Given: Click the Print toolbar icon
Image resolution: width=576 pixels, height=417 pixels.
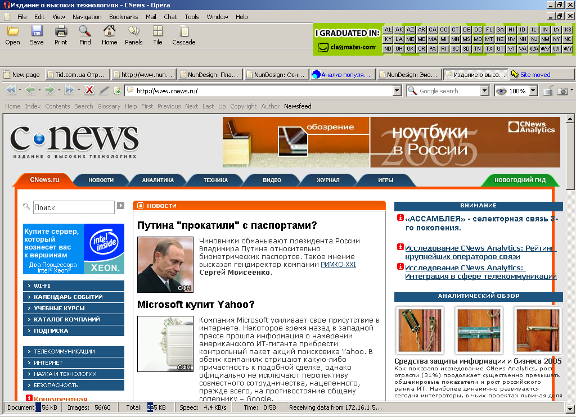Looking at the screenshot, I should (61, 31).
